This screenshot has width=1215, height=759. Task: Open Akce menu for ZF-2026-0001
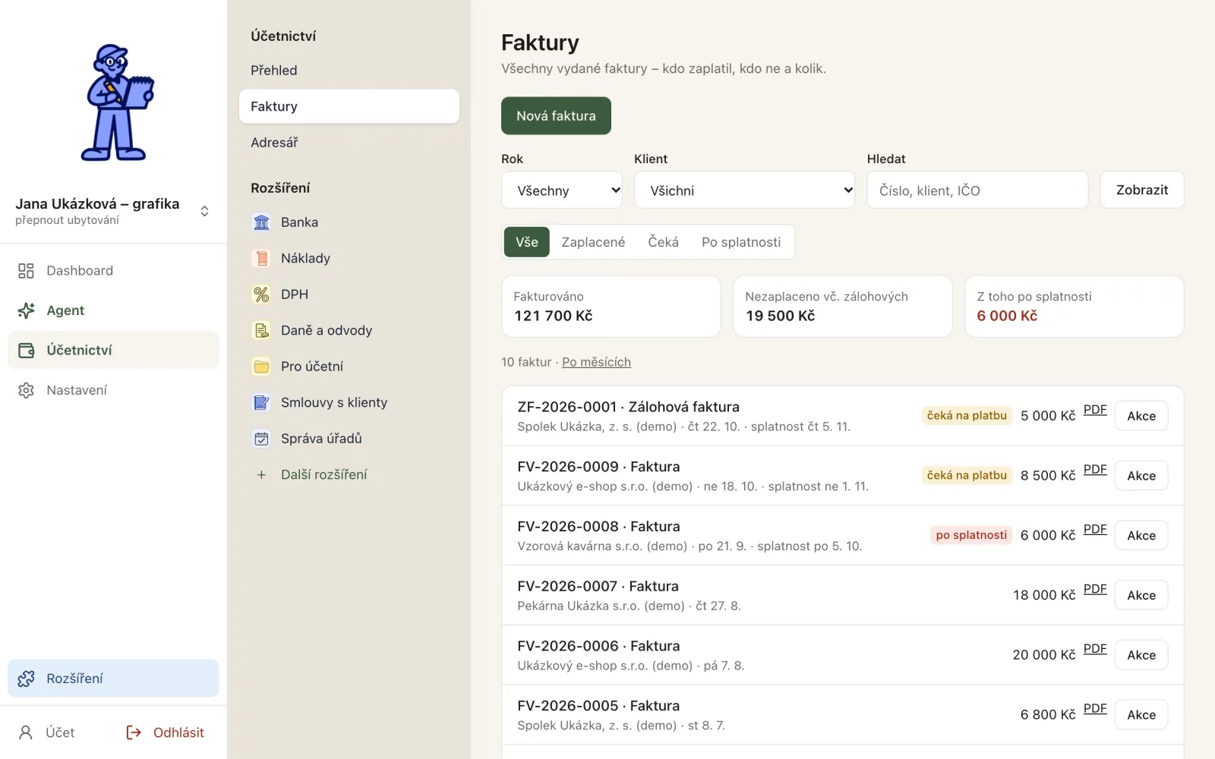click(1141, 416)
